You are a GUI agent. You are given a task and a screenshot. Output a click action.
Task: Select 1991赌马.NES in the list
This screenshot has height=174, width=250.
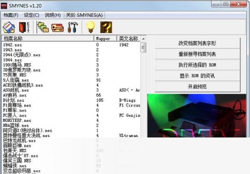[x=17, y=65]
